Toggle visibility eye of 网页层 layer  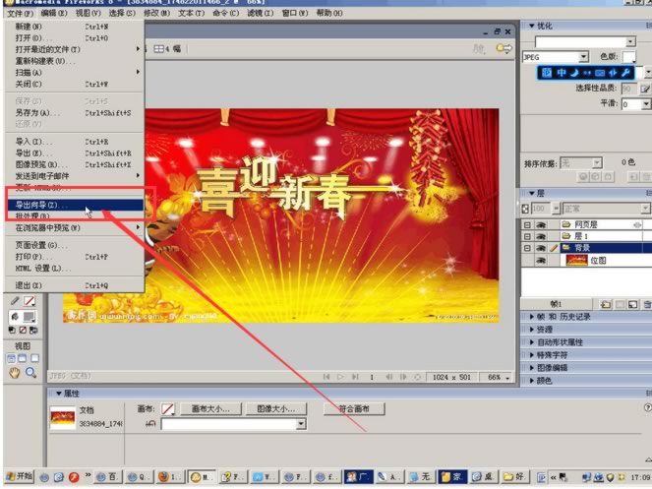point(541,225)
